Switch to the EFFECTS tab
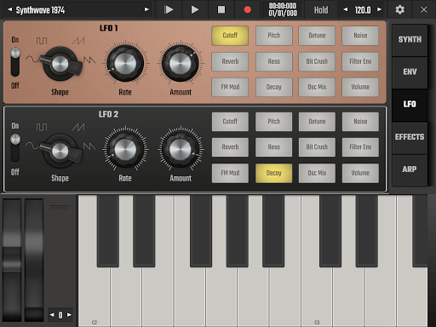This screenshot has width=436, height=327. (410, 137)
